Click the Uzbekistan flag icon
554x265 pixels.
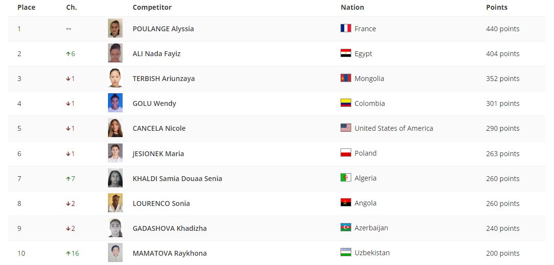[x=345, y=252]
